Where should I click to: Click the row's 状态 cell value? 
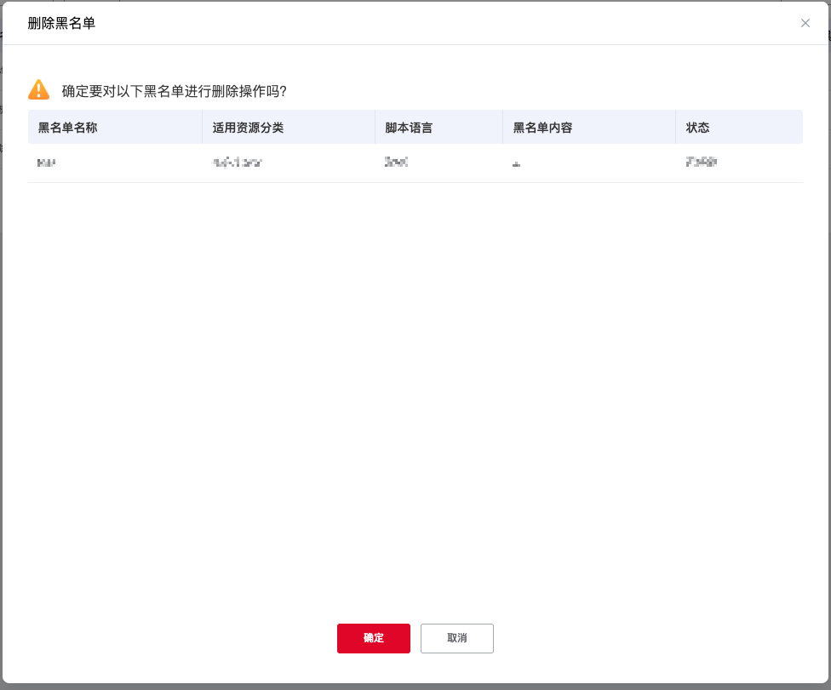[x=701, y=163]
